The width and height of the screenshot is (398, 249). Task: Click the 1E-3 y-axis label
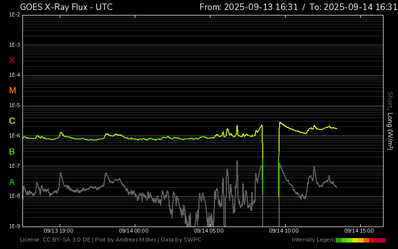coord(14,45)
